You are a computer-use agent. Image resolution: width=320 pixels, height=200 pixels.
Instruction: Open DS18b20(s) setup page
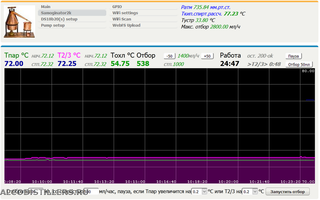pyautogui.click(x=72, y=19)
